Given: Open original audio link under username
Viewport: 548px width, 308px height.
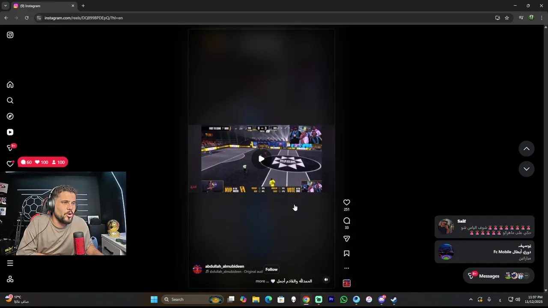Looking at the screenshot, I should 234,272.
